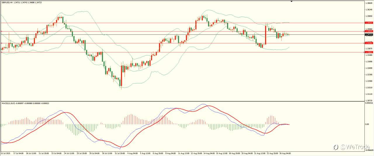This screenshot has width=374, height=156.
Task: Click price scale value 1.33480
Action: pyautogui.click(x=369, y=55)
